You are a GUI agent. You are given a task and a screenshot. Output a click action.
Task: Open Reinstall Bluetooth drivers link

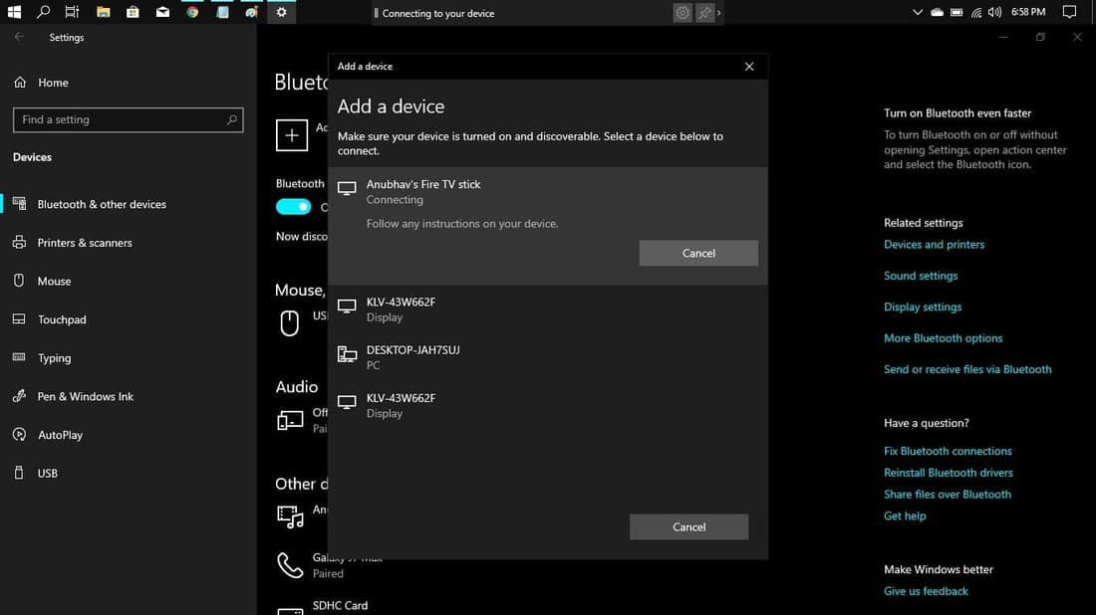pos(948,473)
